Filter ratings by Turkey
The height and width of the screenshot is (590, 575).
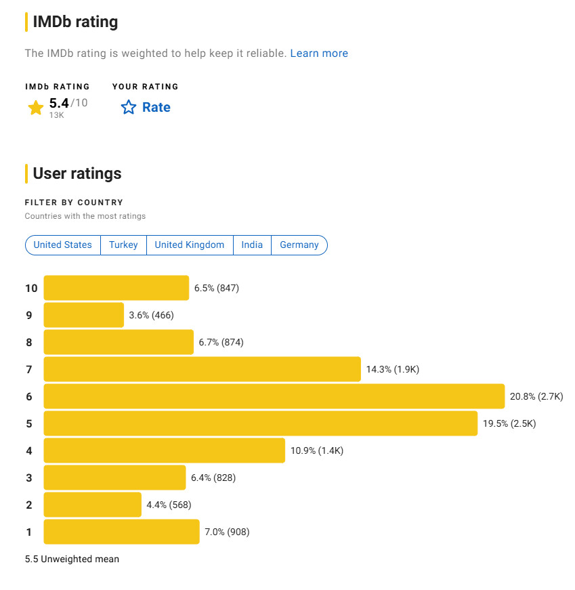(x=123, y=245)
